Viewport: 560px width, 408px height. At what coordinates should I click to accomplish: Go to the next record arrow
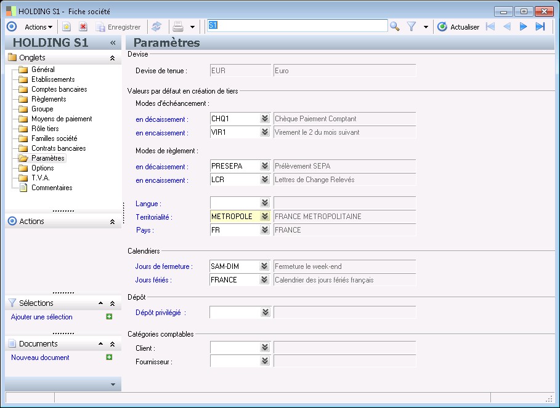524,26
